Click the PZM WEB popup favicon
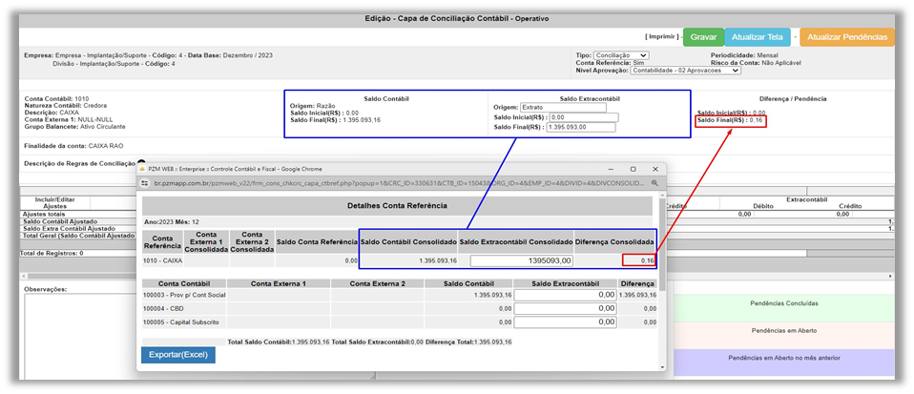Image resolution: width=914 pixels, height=394 pixels. 144,168
